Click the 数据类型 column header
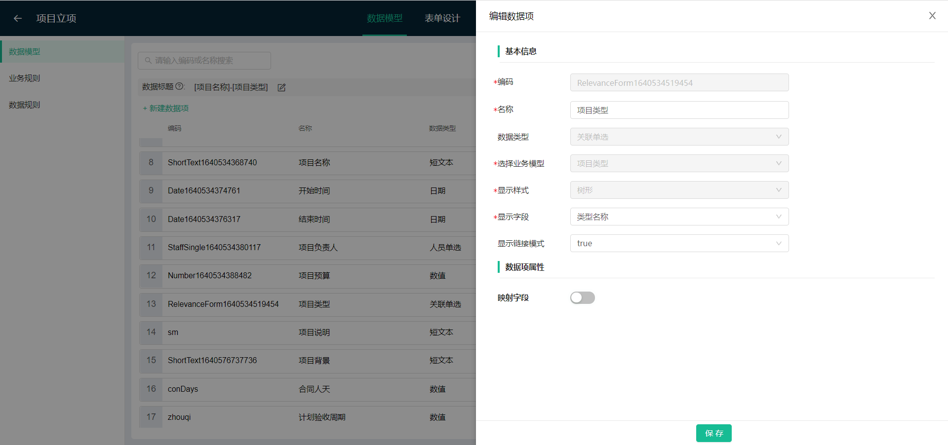The width and height of the screenshot is (948, 445). [442, 128]
